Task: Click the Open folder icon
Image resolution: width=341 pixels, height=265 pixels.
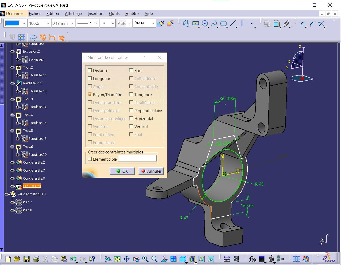Action: [17, 259]
